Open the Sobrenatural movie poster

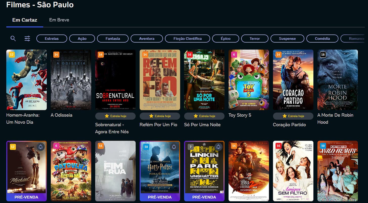116,80
